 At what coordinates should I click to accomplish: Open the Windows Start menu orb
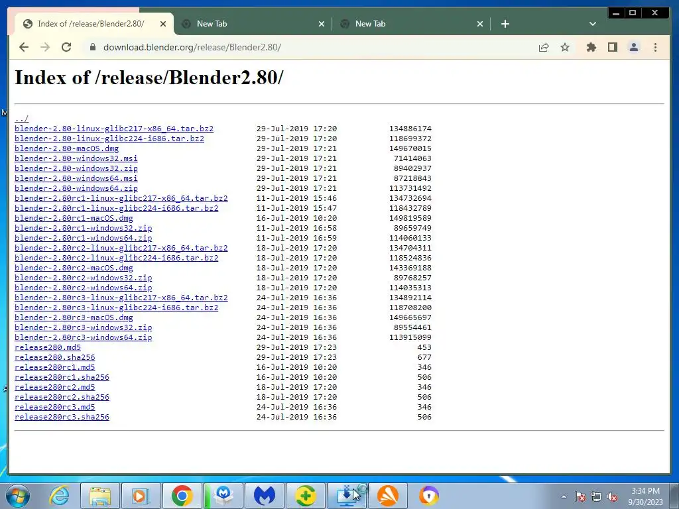(18, 496)
